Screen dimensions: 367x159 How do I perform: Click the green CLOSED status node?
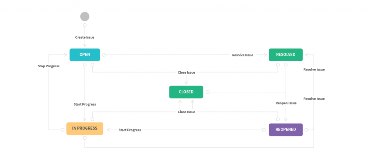point(186,92)
